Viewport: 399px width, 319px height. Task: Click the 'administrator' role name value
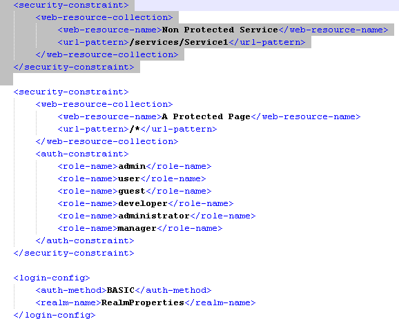point(154,216)
